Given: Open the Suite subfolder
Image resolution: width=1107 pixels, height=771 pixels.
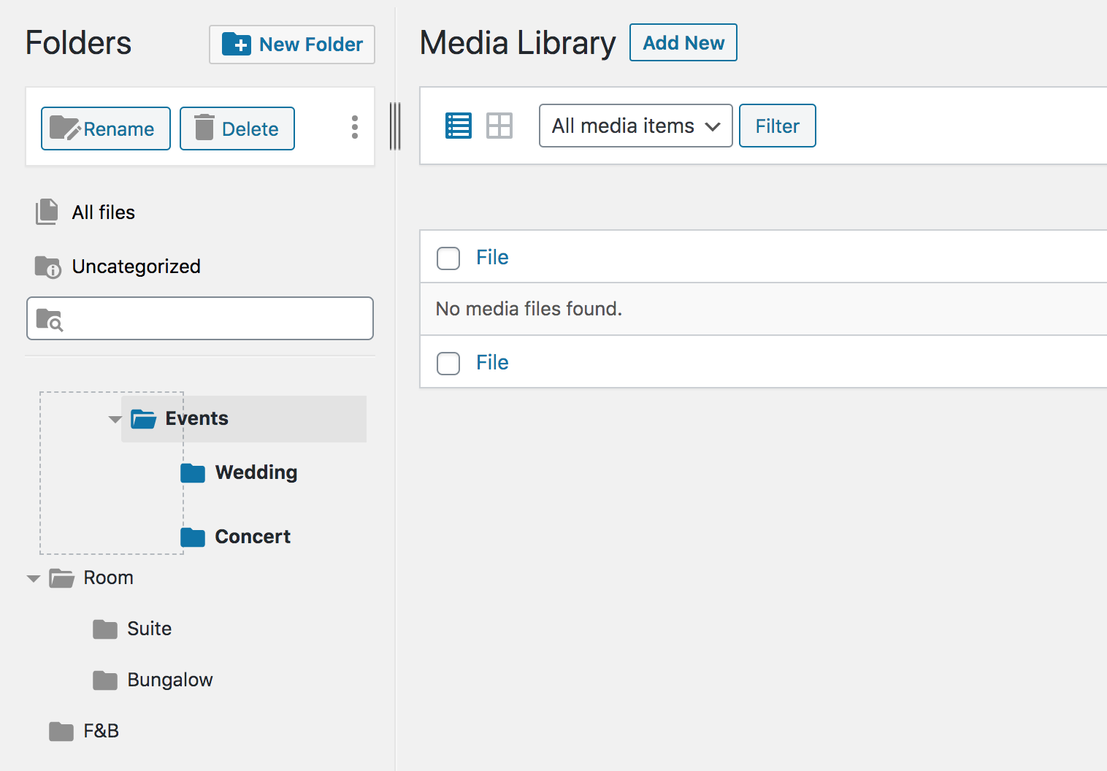Looking at the screenshot, I should [x=149, y=629].
